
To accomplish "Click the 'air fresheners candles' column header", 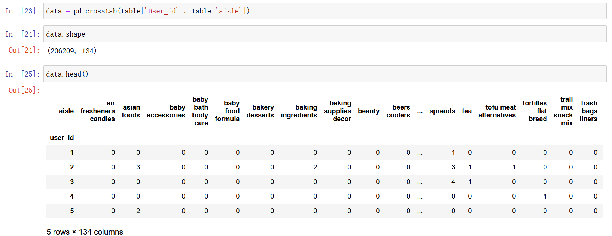I will [98, 111].
